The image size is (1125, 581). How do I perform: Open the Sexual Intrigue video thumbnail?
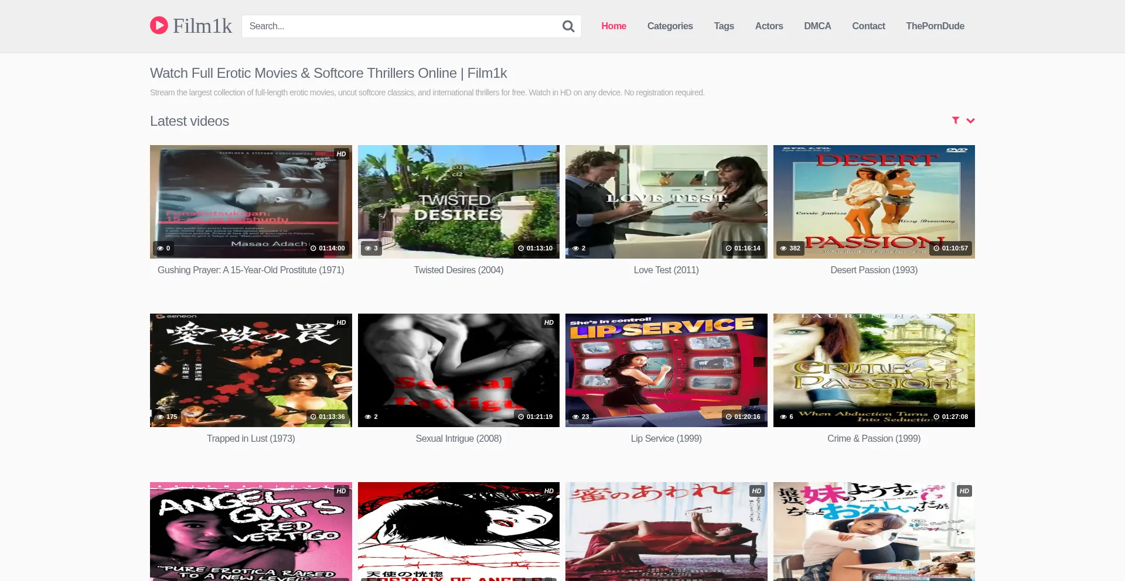459,370
